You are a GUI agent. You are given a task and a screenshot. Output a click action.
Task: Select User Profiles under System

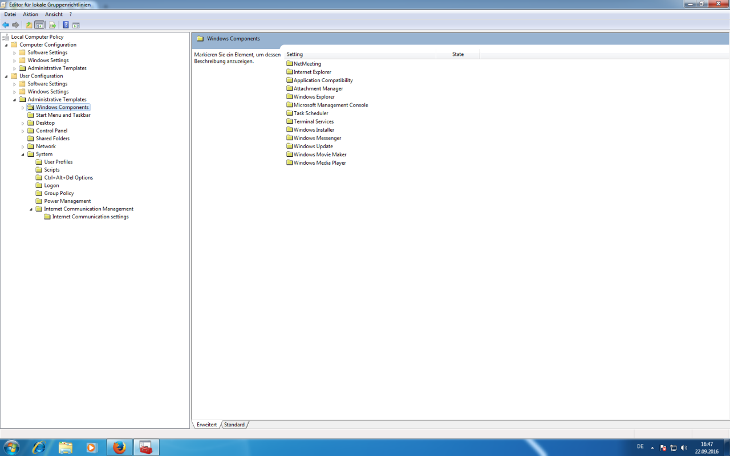[x=58, y=162]
